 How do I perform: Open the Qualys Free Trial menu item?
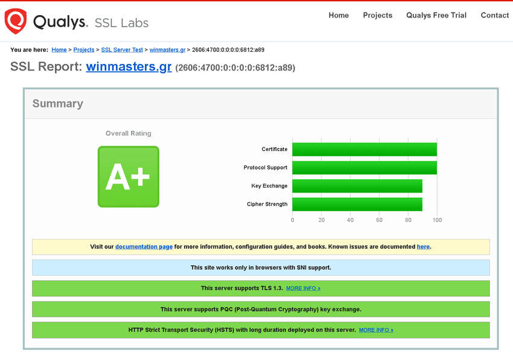(x=436, y=15)
